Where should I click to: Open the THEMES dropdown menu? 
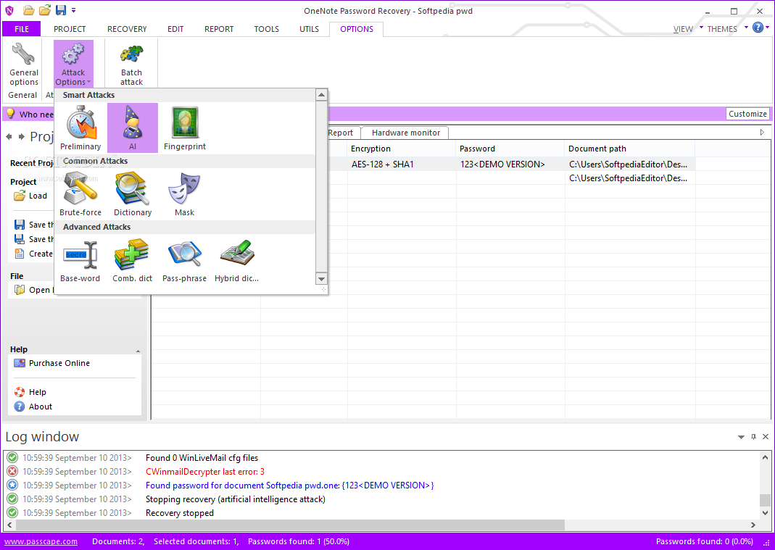721,29
